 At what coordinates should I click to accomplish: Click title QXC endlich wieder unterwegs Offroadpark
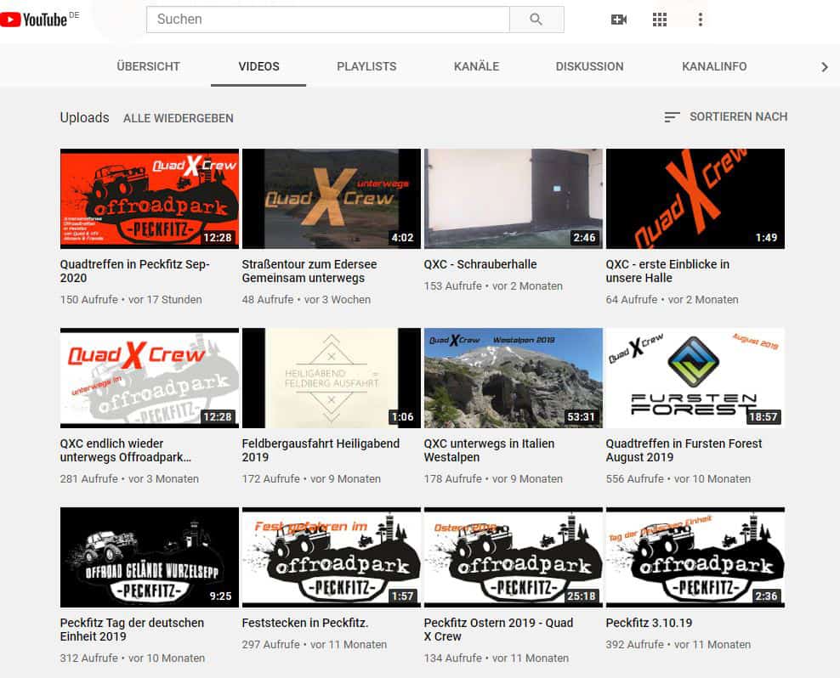tap(126, 450)
